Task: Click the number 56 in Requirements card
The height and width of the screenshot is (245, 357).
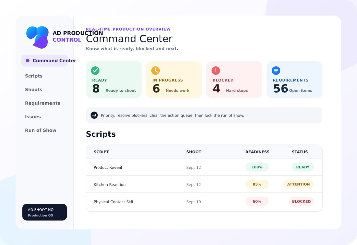Action: [x=280, y=89]
